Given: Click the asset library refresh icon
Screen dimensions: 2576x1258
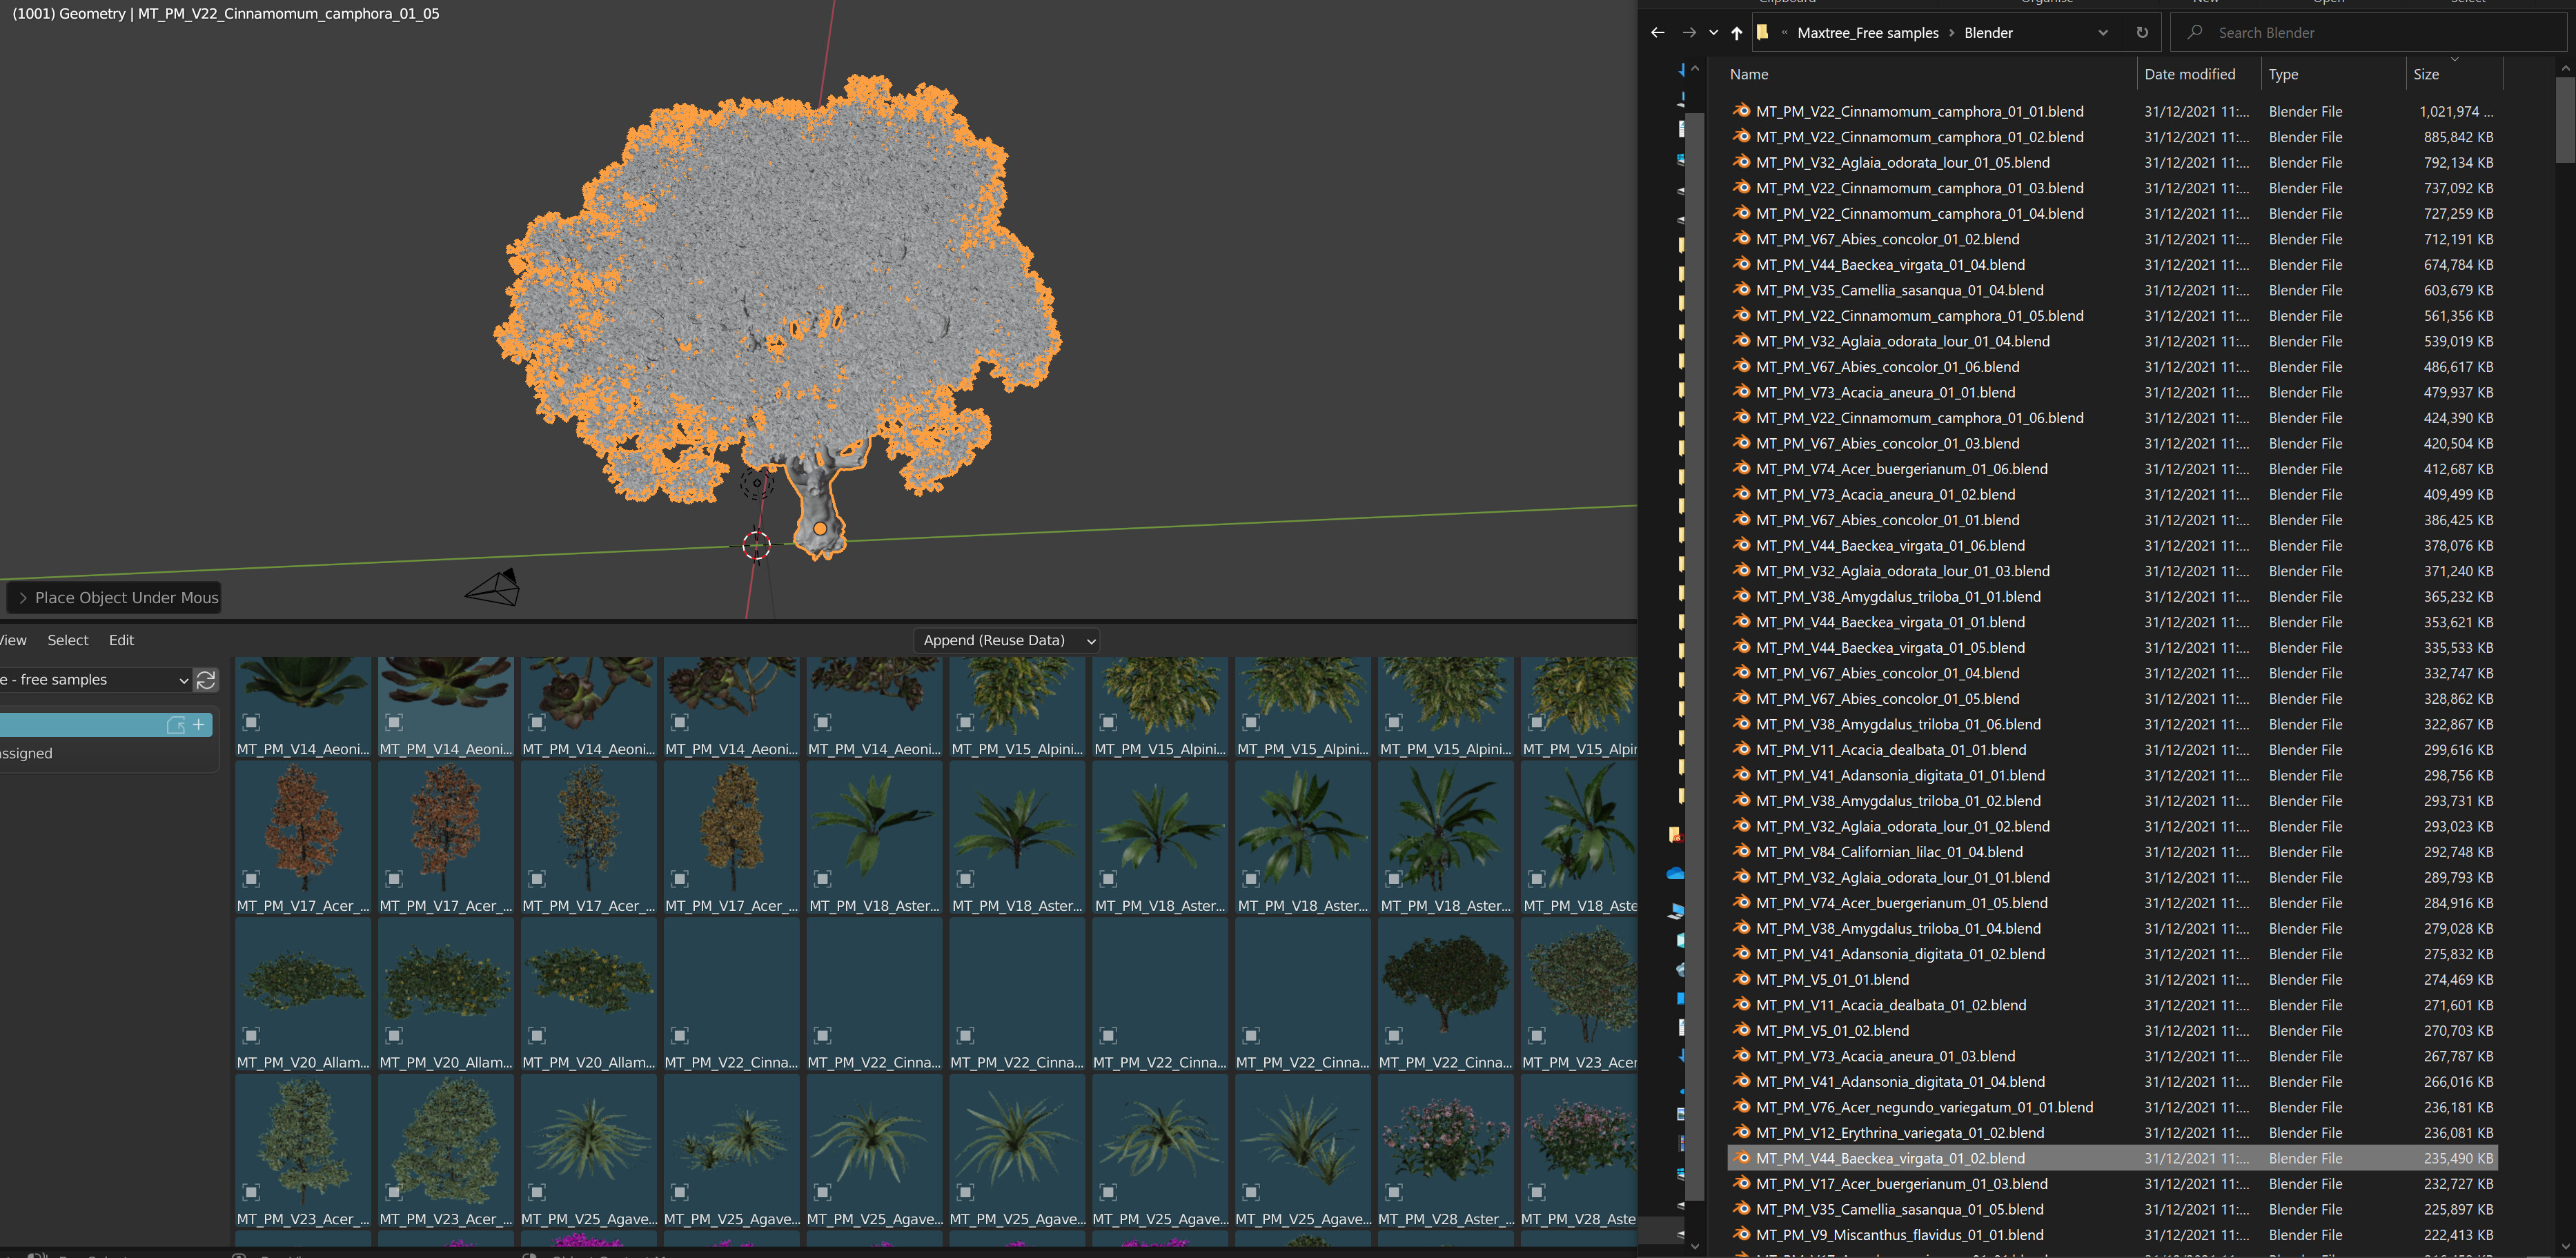Looking at the screenshot, I should (206, 680).
